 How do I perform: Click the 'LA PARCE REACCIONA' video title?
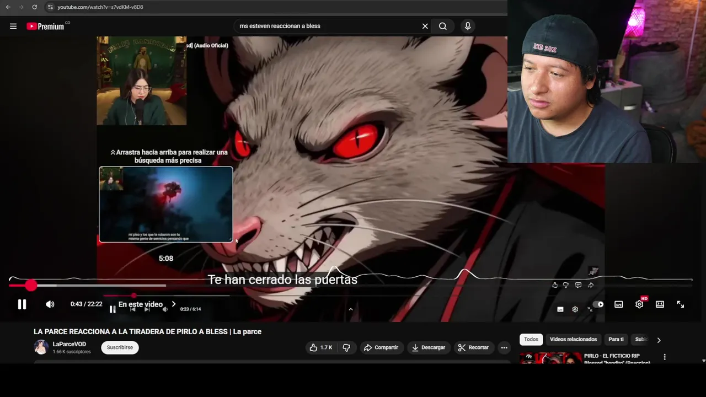147,331
